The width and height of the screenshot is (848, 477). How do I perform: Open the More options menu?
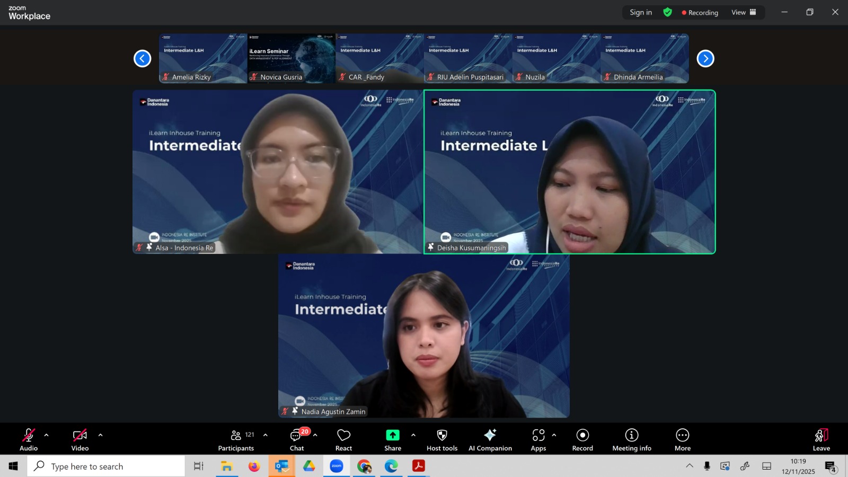682,439
